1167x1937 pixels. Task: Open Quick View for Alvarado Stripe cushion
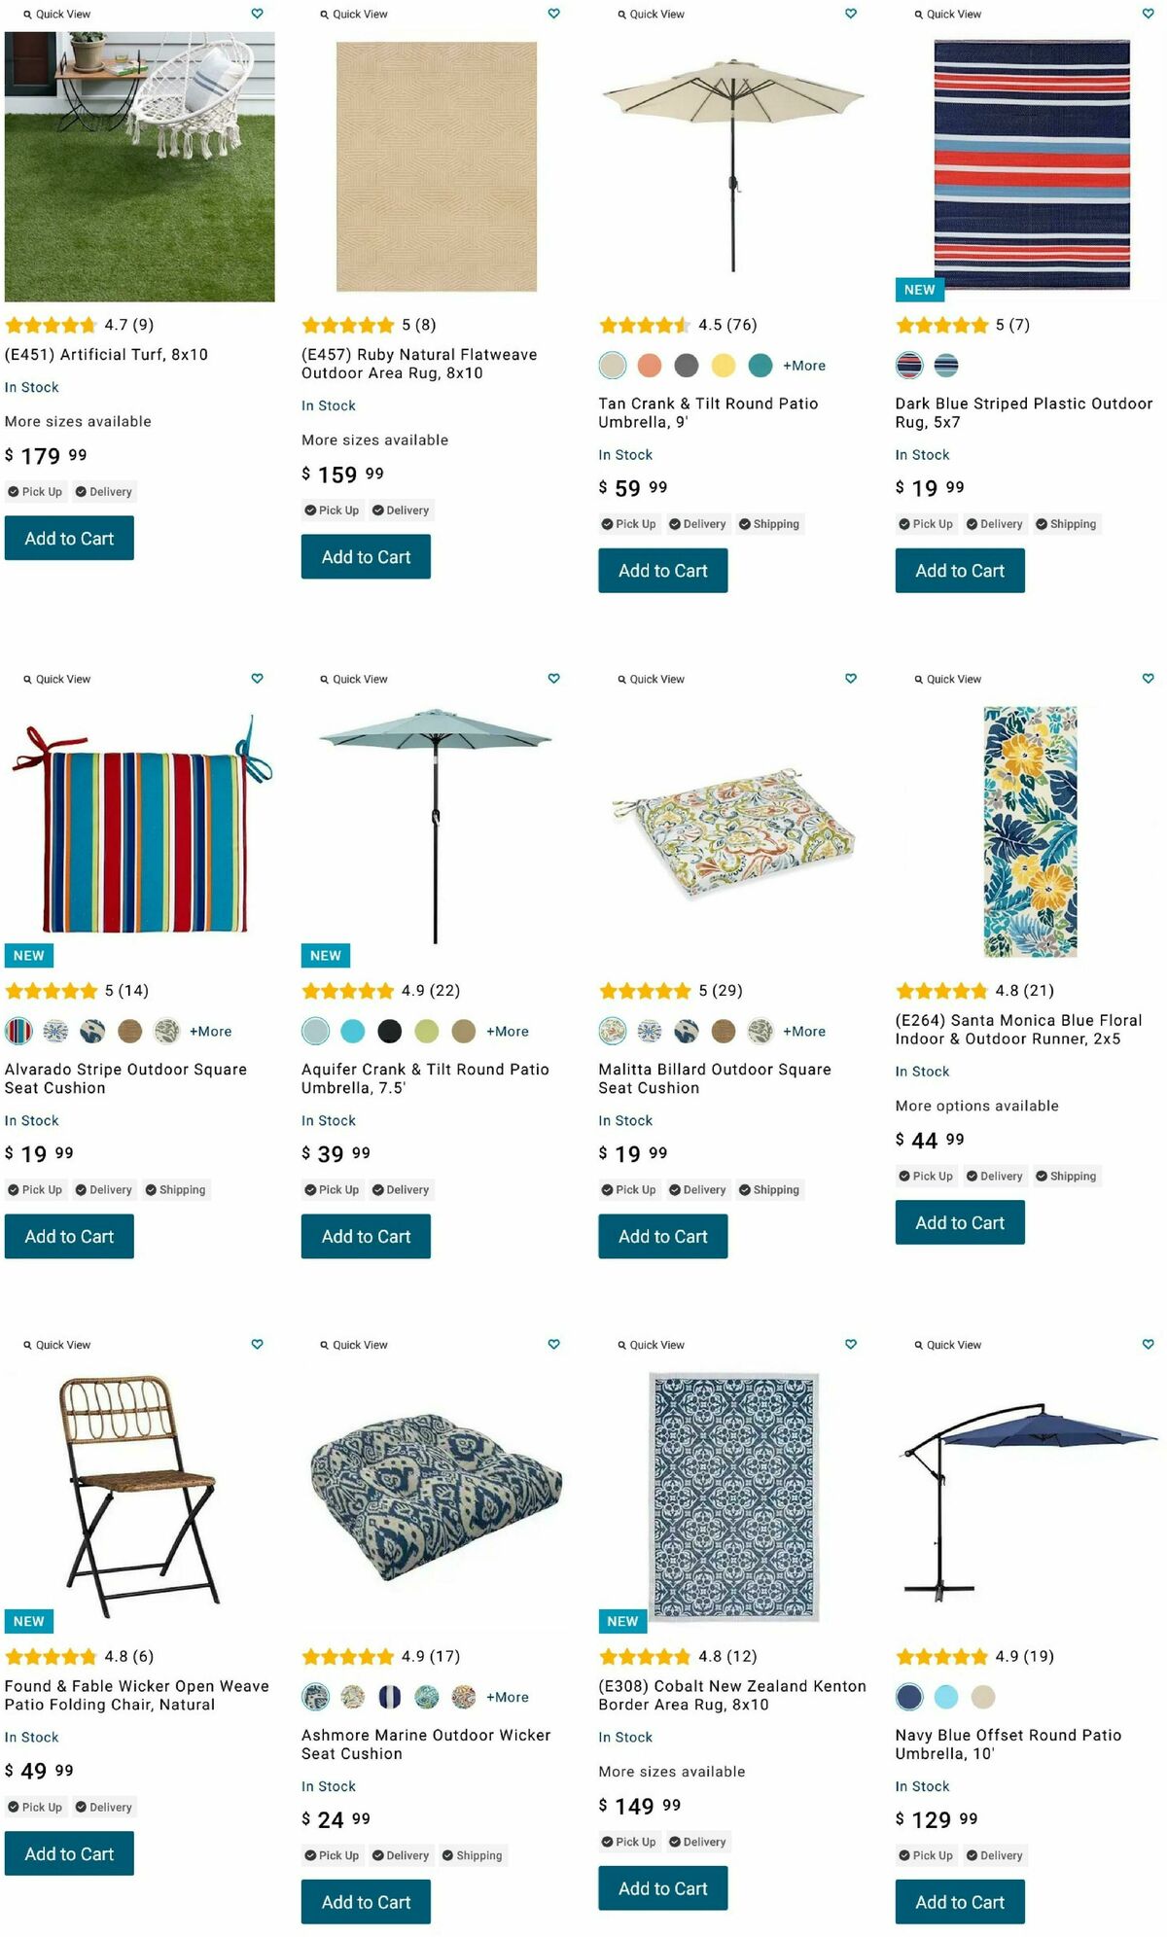point(57,679)
